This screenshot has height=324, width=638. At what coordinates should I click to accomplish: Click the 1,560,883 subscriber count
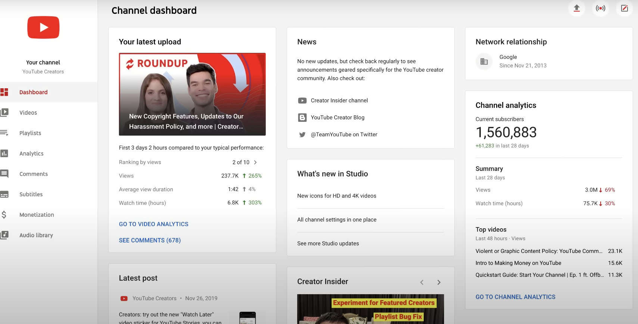(x=506, y=132)
